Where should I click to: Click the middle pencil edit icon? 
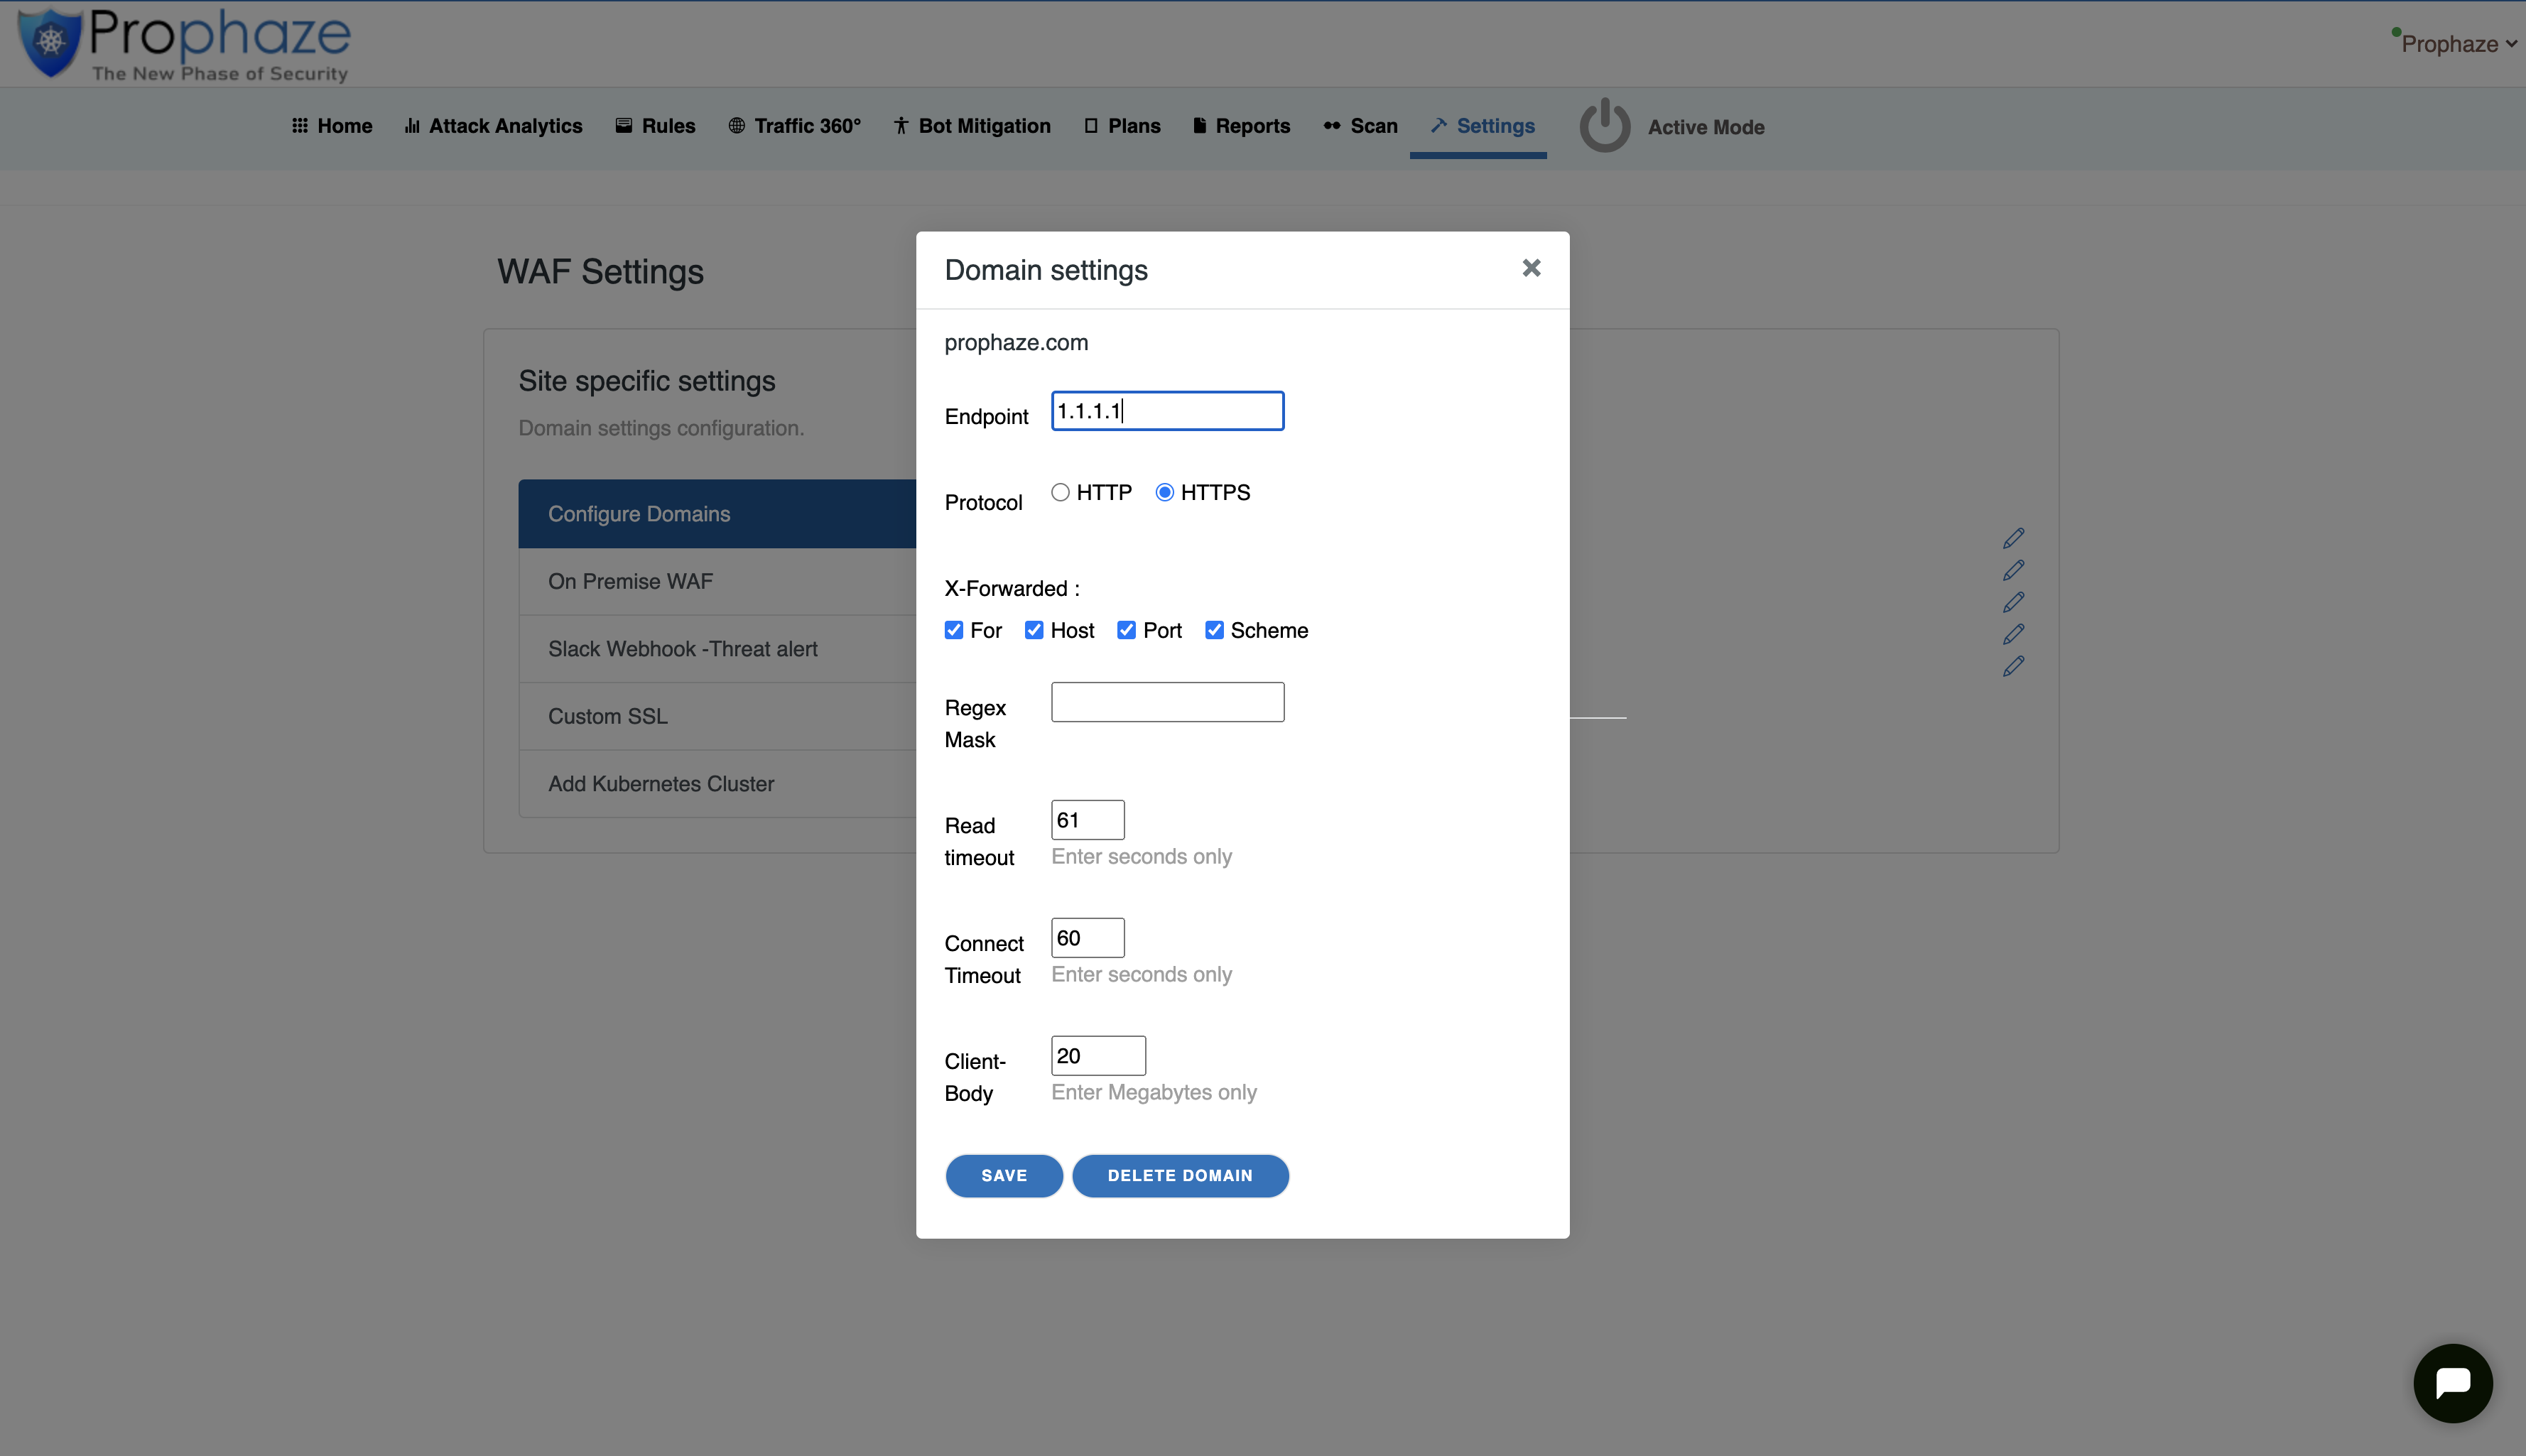pyautogui.click(x=2013, y=602)
